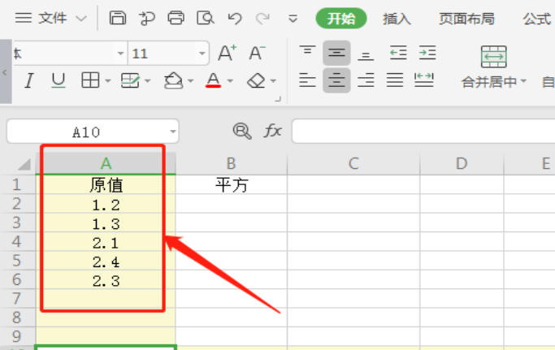Open the font size dropdown arrow
This screenshot has width=555, height=350.
coord(202,54)
